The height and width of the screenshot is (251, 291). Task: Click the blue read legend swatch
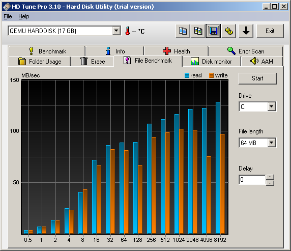coord(187,75)
